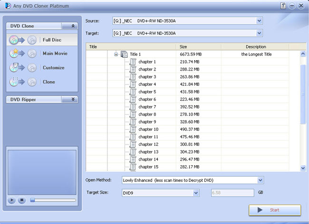309x224 pixels.
Task: Open the Source drive dropdown
Action: click(x=259, y=21)
